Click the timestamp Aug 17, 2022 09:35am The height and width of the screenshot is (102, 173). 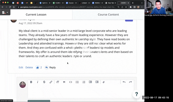pos(30,23)
